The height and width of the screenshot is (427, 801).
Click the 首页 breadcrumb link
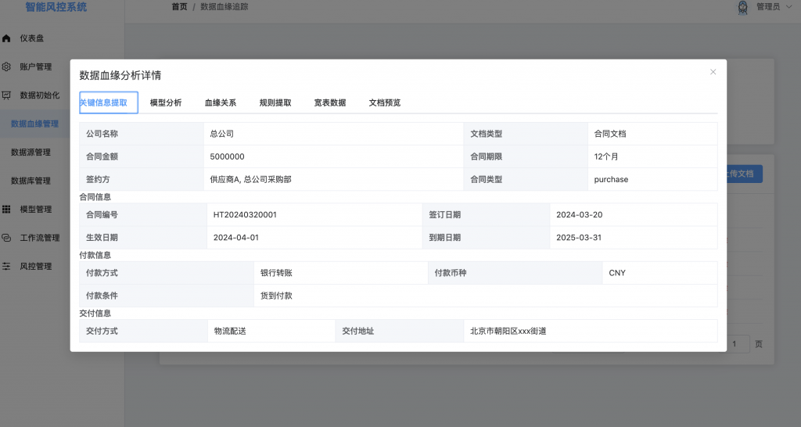pyautogui.click(x=179, y=6)
